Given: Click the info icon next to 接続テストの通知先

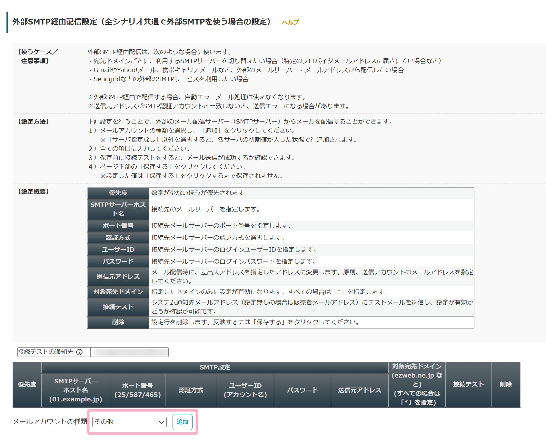Looking at the screenshot, I should 79,352.
